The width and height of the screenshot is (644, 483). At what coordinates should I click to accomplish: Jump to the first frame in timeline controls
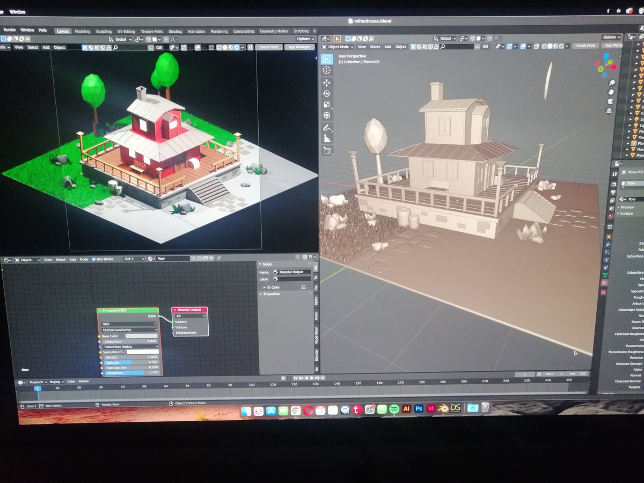pyautogui.click(x=295, y=378)
